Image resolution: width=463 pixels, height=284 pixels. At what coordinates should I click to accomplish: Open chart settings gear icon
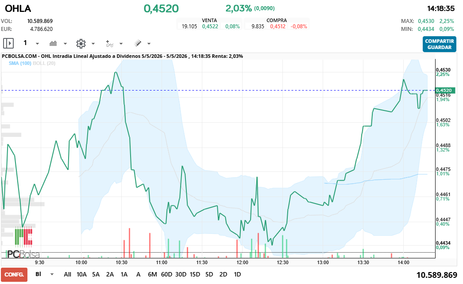81,44
